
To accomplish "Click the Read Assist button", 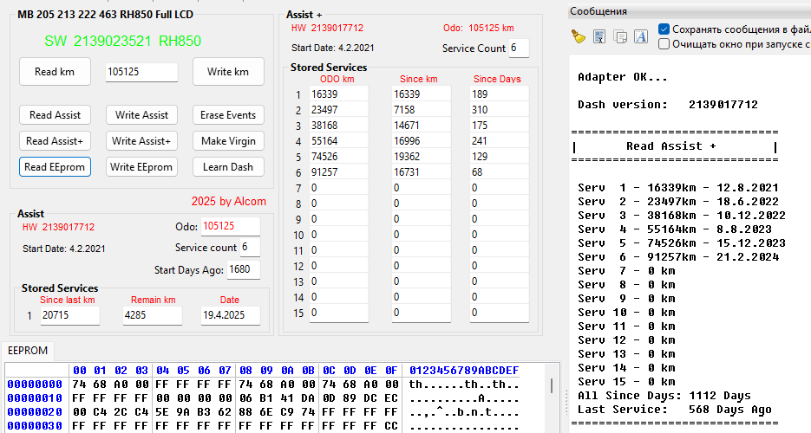I will pyautogui.click(x=55, y=114).
